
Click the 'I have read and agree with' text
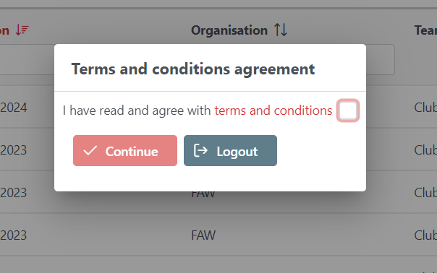pos(137,110)
